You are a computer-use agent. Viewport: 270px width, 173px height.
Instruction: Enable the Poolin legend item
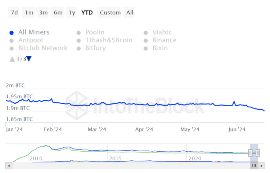tap(95, 32)
